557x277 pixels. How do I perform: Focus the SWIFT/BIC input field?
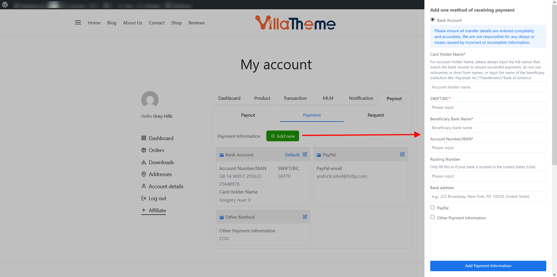pyautogui.click(x=488, y=107)
